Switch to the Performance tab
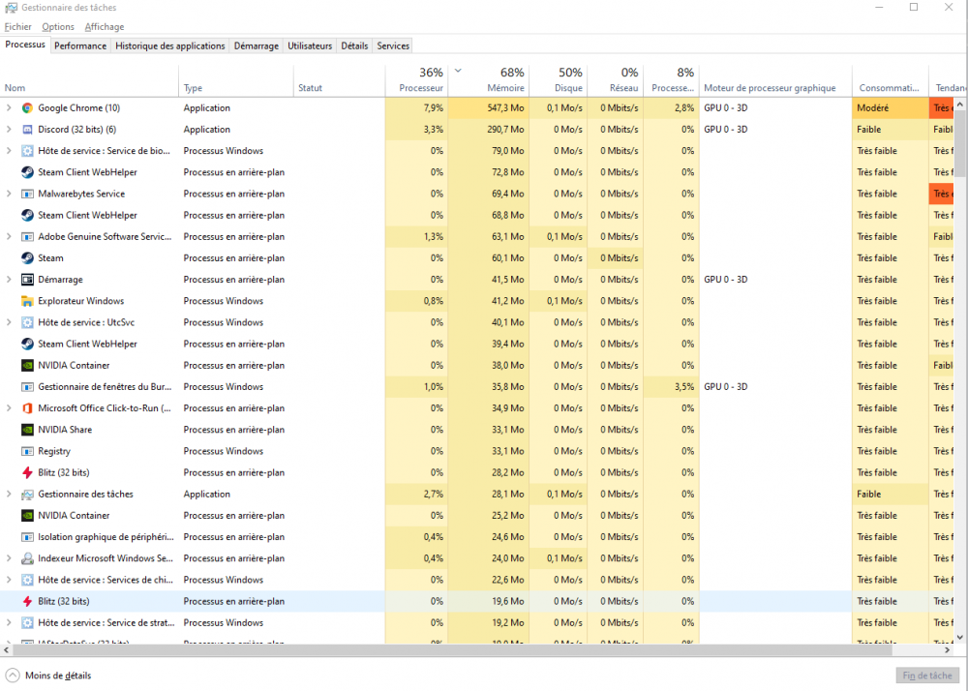This screenshot has width=968, height=691. coord(80,45)
